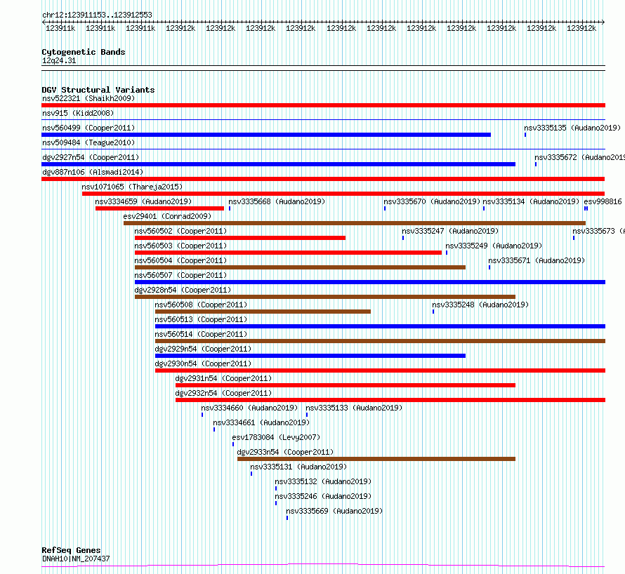Select the nsv560503 (Cooper2011) red bar
Image resolution: width=625 pixels, height=574 pixels.
point(288,253)
